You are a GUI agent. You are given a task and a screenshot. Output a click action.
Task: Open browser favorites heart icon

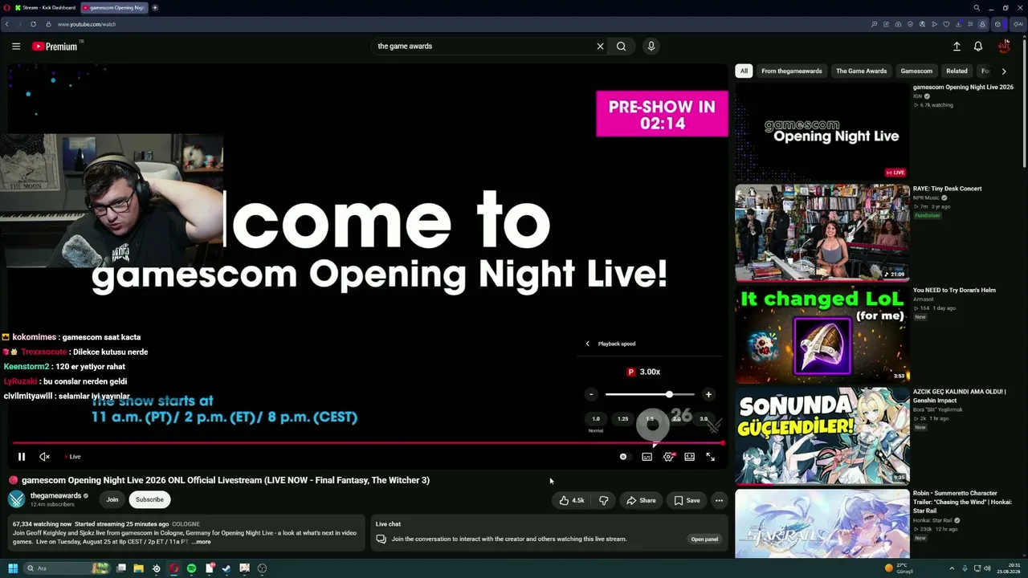click(x=946, y=24)
